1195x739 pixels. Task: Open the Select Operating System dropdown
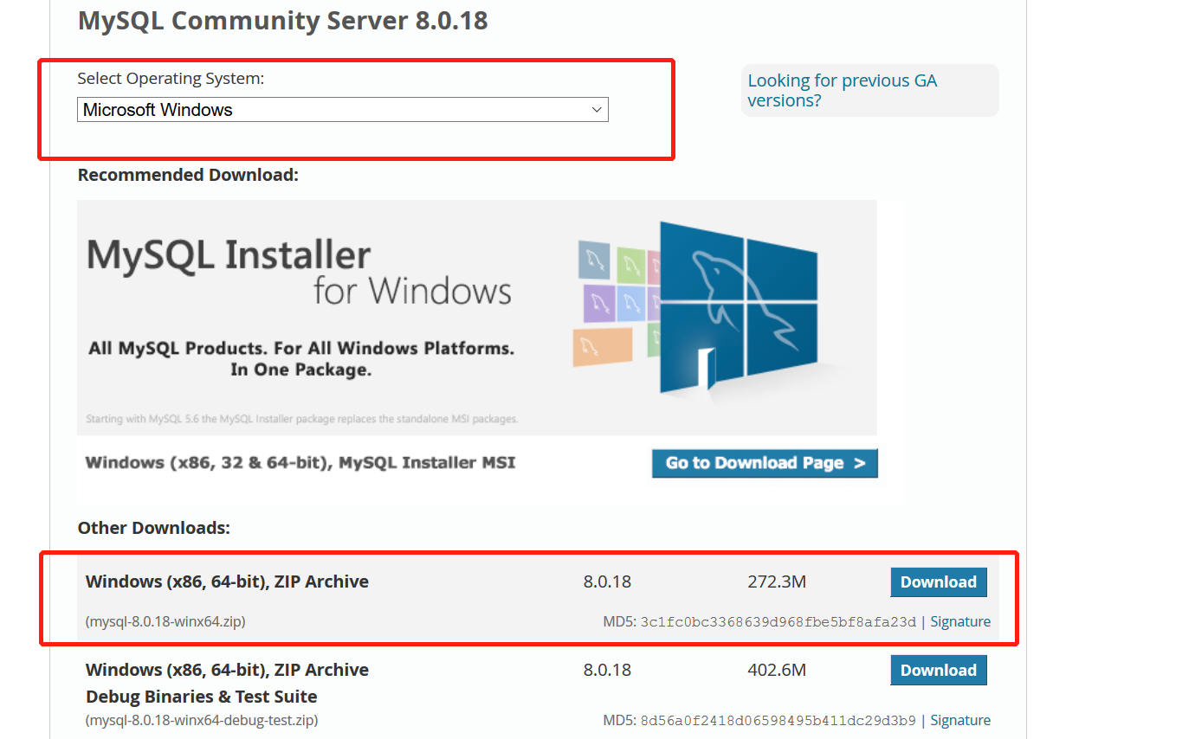coord(343,110)
